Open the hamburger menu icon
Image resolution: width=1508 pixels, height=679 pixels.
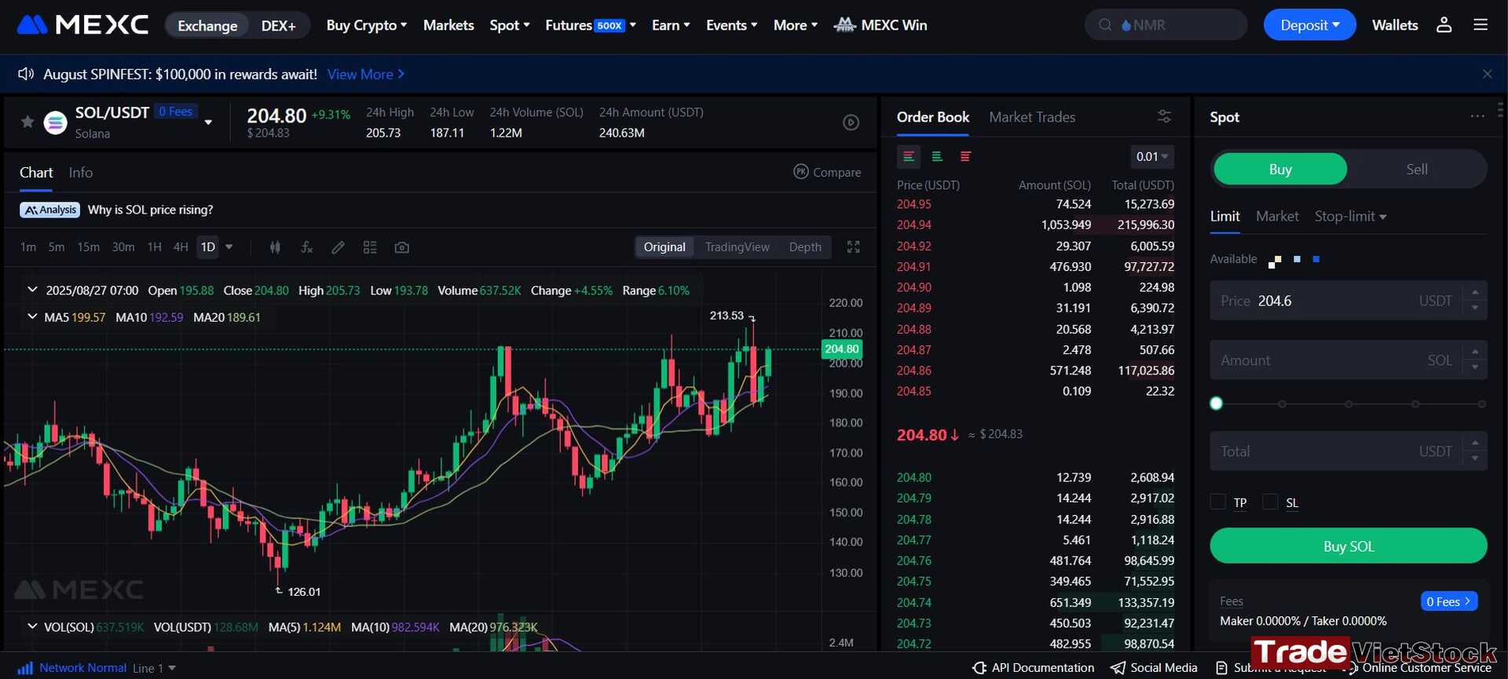pos(1481,25)
